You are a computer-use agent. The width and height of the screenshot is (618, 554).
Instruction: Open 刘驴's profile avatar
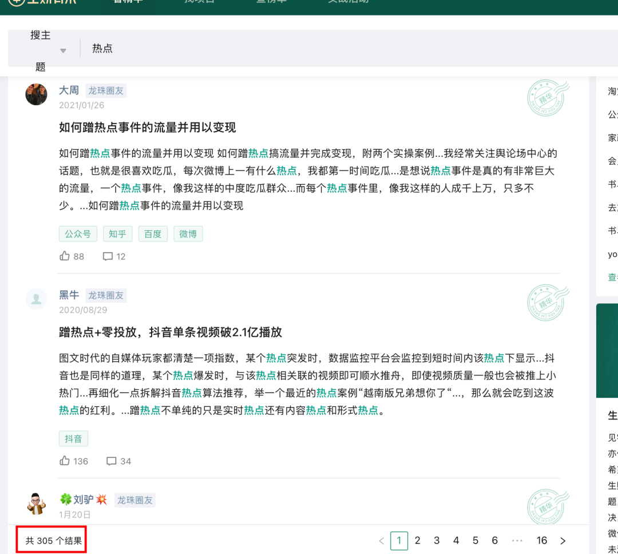(36, 504)
